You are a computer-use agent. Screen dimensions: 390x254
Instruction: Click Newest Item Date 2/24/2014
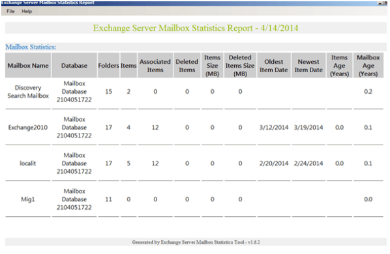point(308,163)
